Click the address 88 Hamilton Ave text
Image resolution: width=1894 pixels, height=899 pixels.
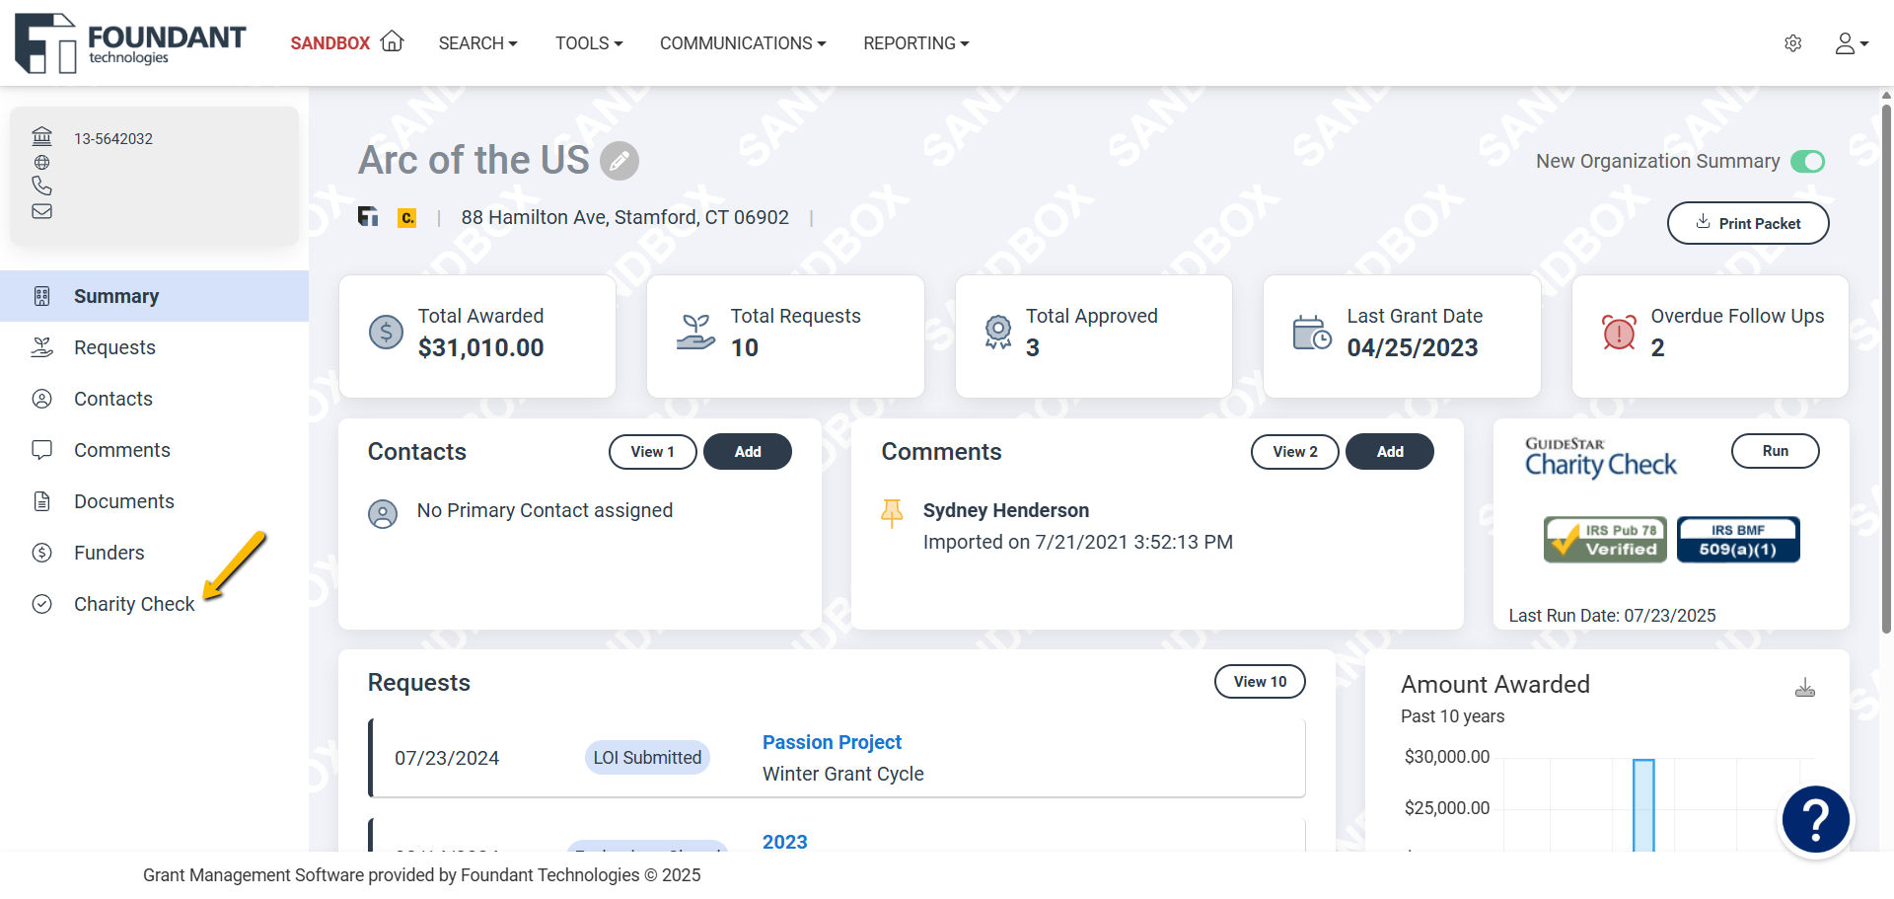(x=624, y=217)
